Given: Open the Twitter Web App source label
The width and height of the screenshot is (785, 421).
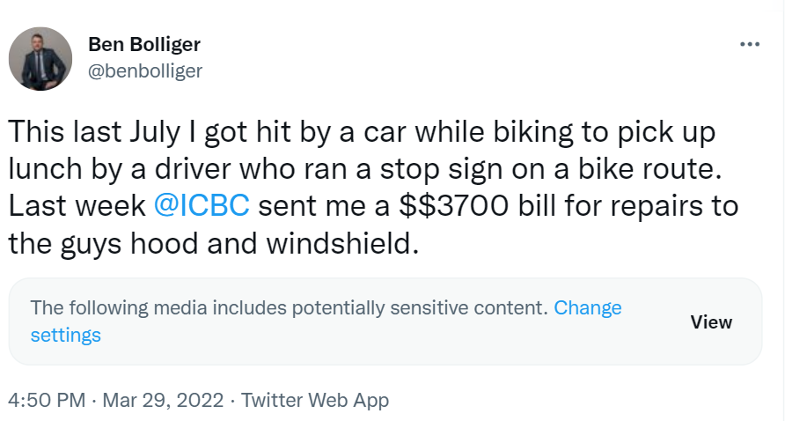Looking at the screenshot, I should 315,400.
